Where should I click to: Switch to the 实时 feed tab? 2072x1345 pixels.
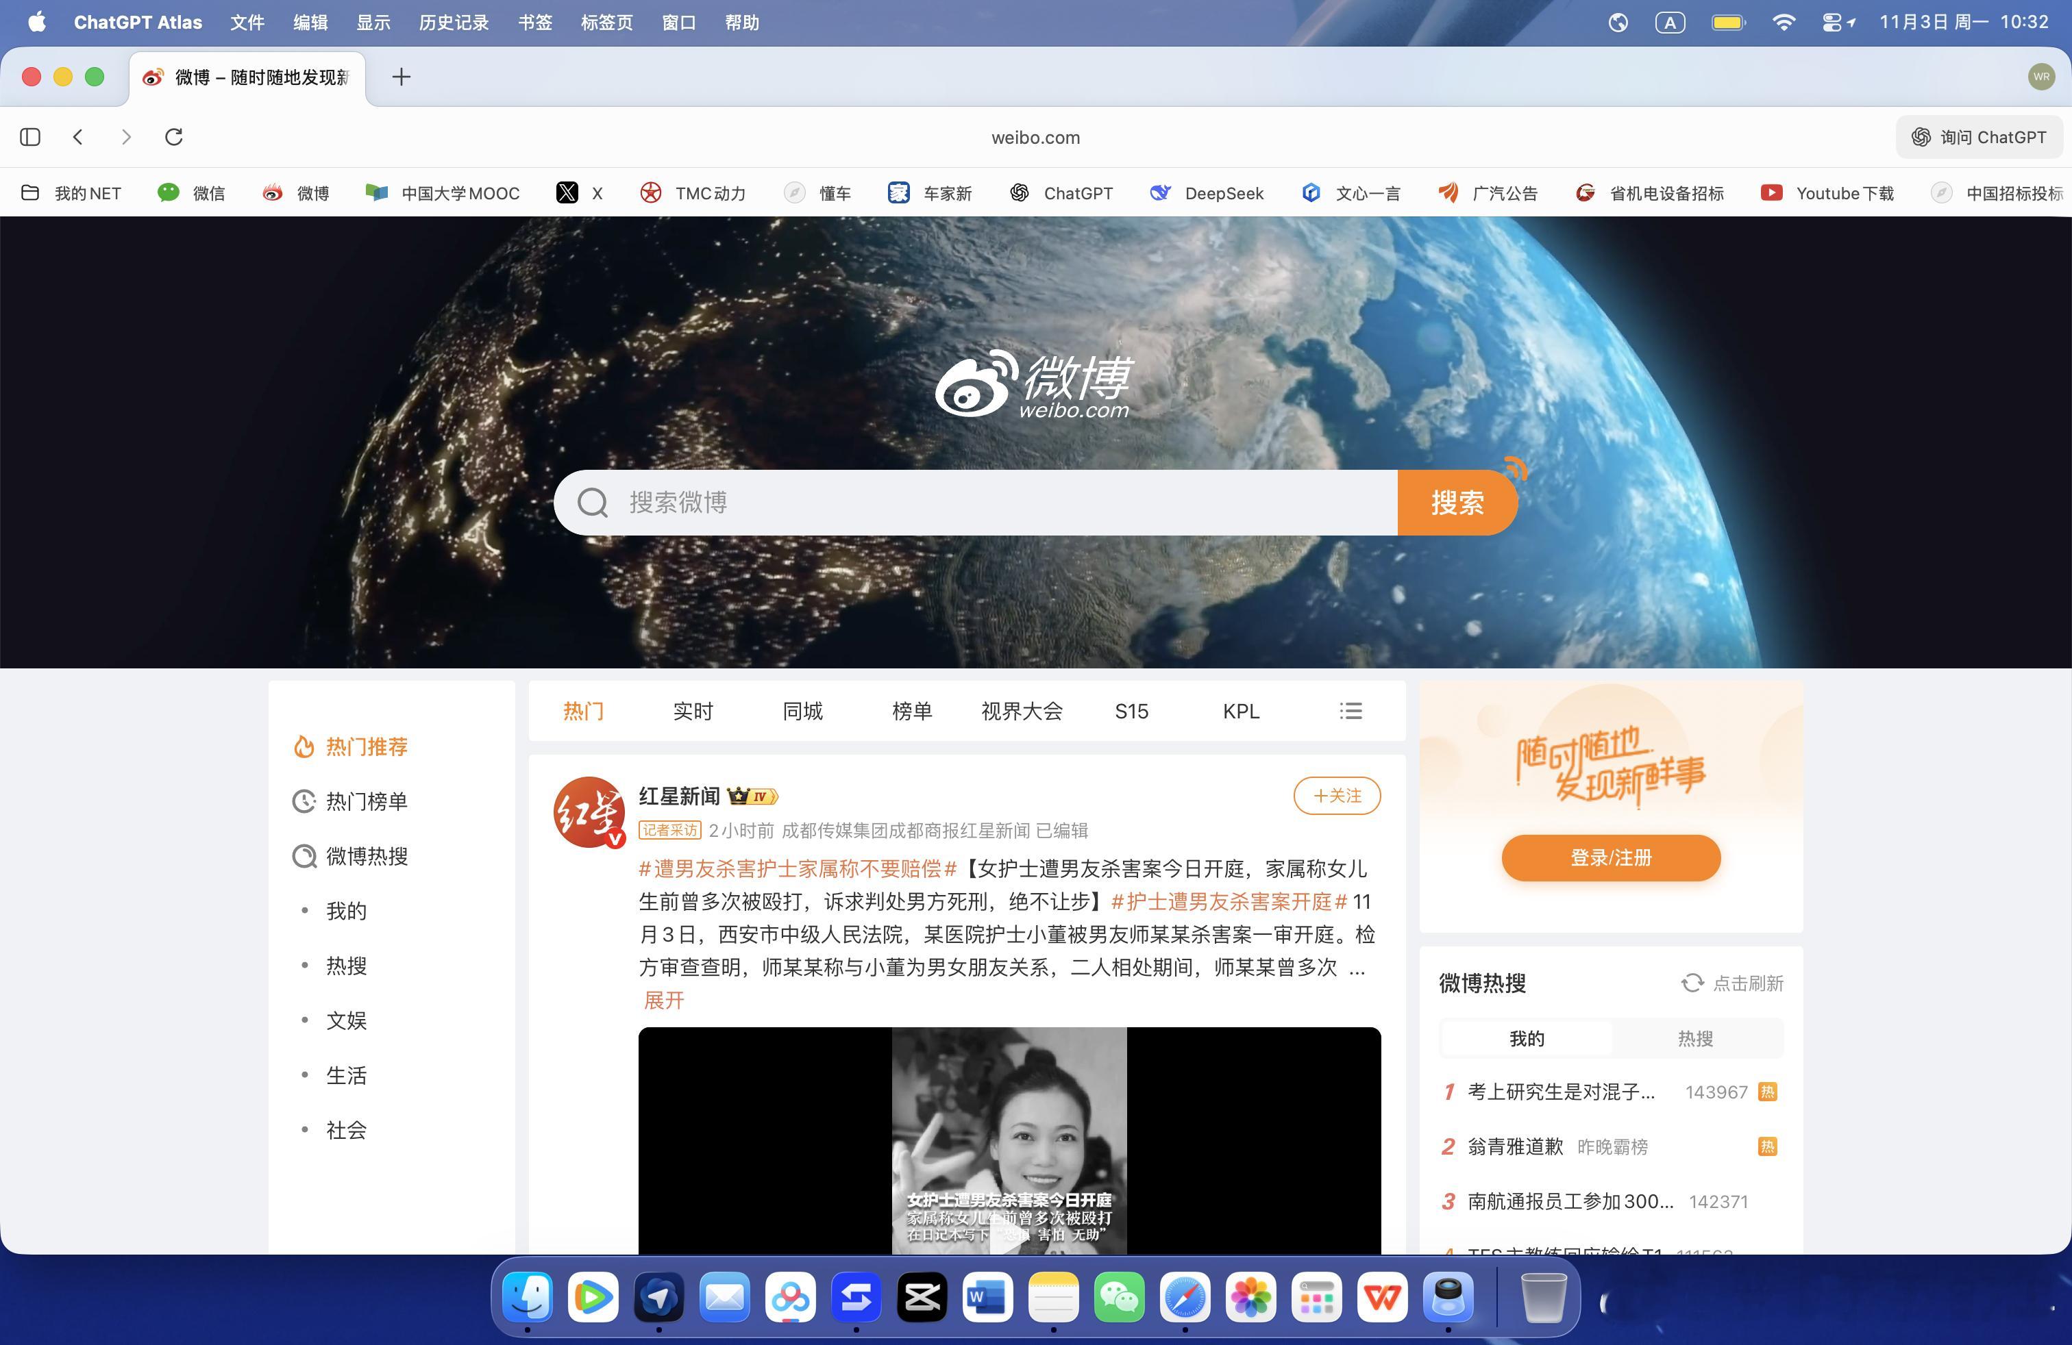pyautogui.click(x=693, y=711)
